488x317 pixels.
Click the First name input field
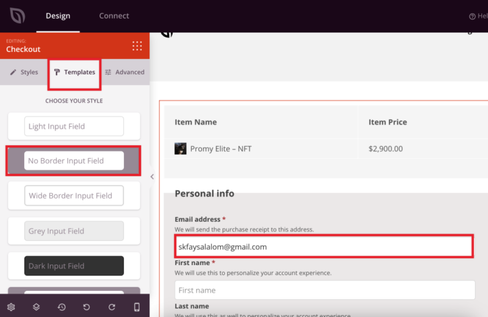(325, 290)
